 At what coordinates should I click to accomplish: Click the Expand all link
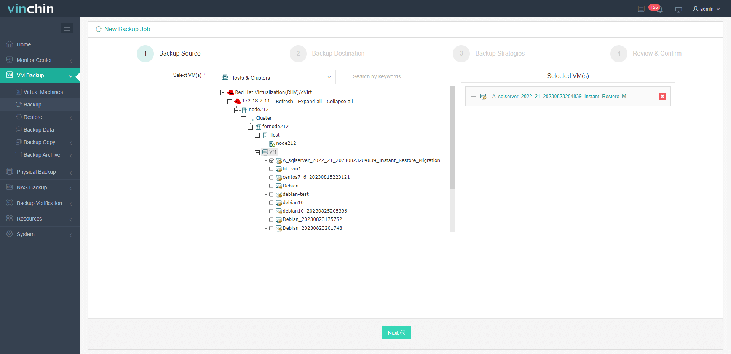(310, 102)
